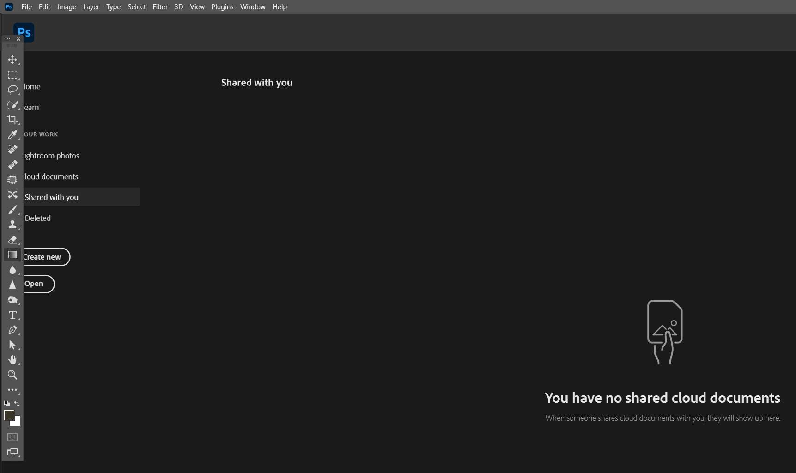Select the Move tool
Screen dimensions: 796x473
(x=12, y=60)
